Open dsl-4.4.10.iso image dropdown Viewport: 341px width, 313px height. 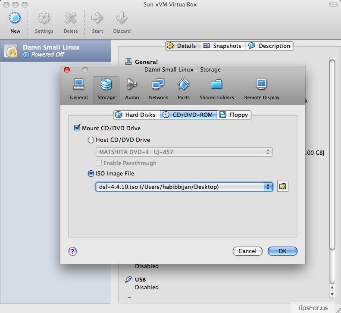click(x=184, y=187)
